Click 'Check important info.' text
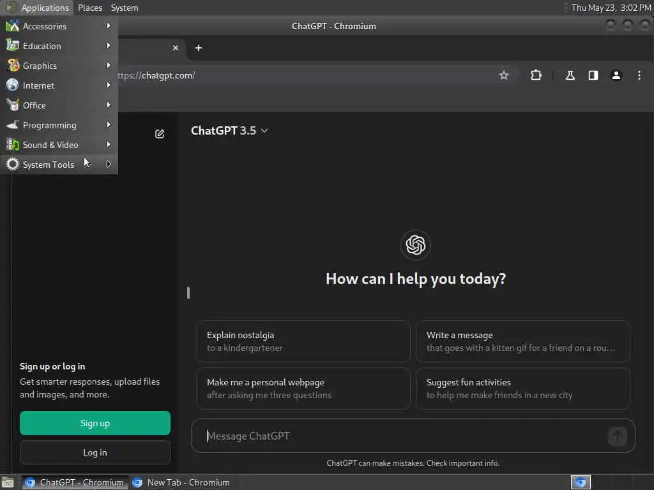654x490 pixels. [463, 463]
